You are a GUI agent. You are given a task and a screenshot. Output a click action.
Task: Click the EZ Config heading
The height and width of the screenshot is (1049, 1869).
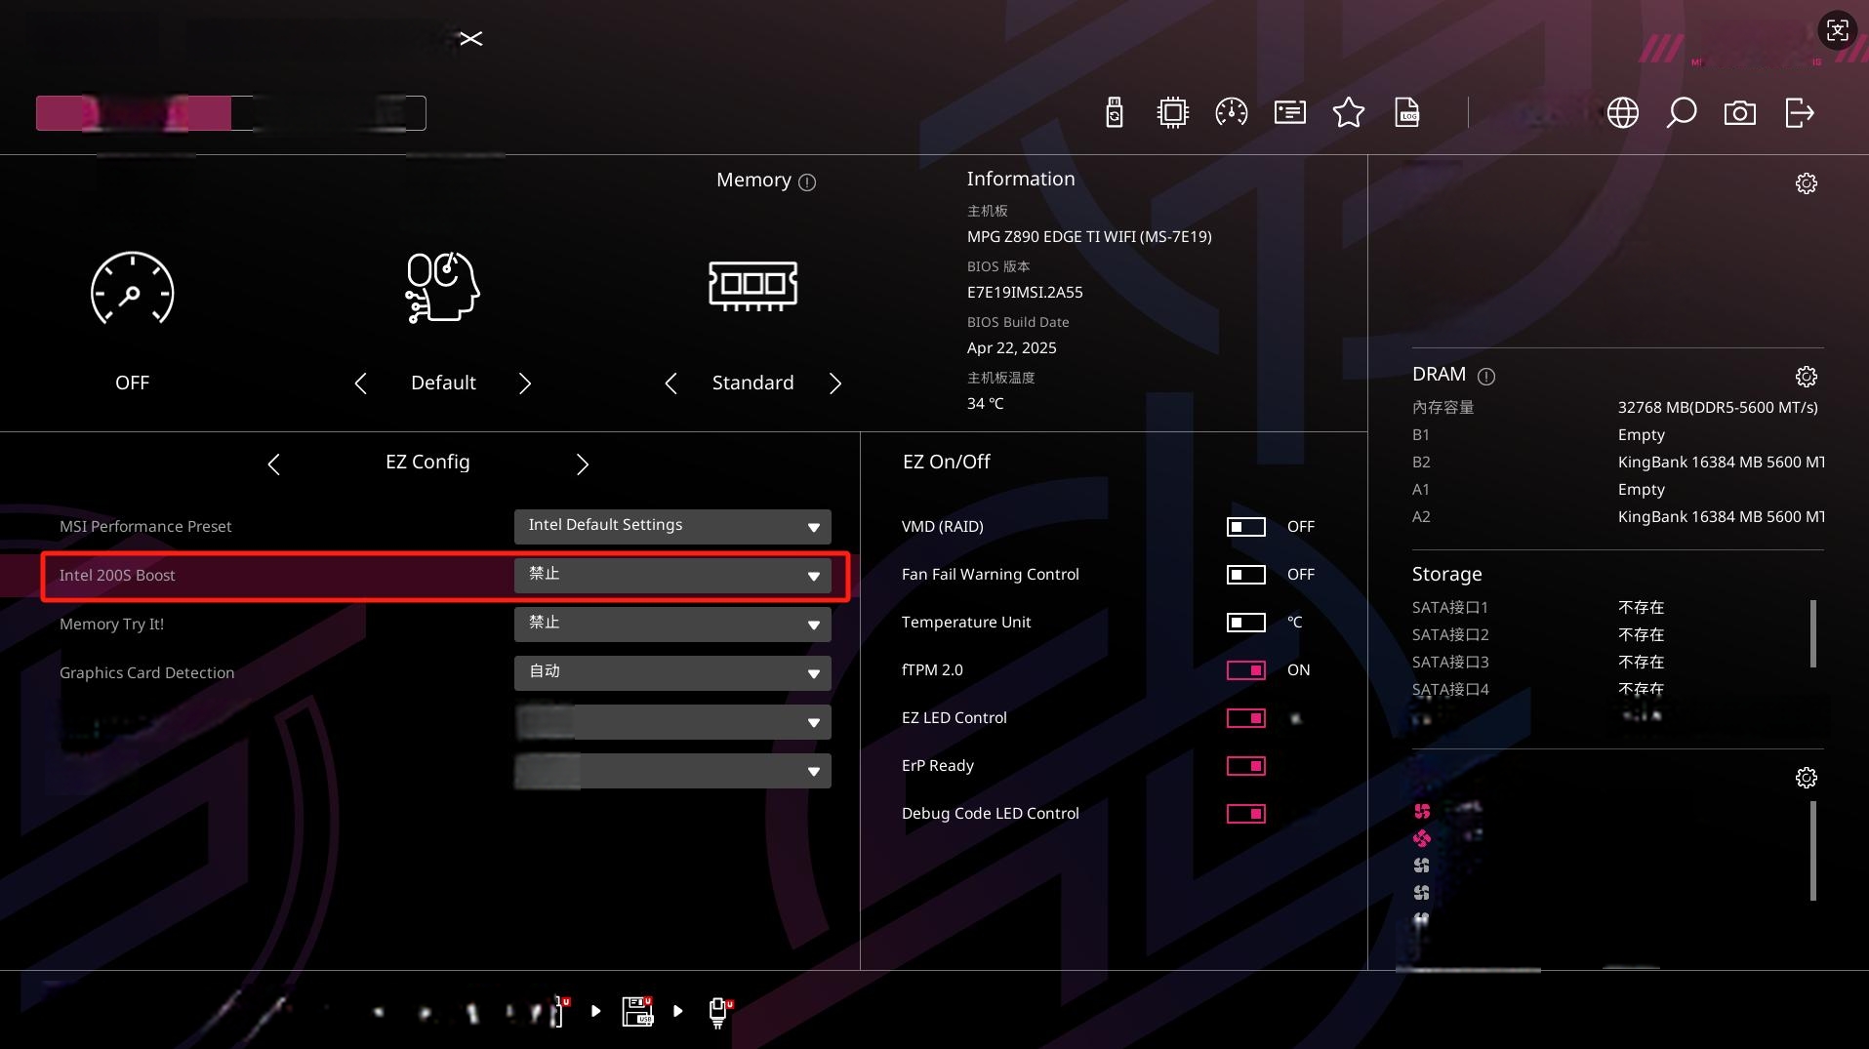(x=427, y=463)
